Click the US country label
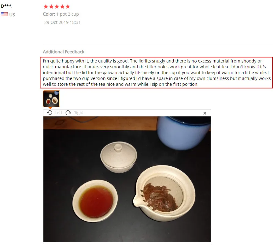This screenshot has width=273, height=246. [12, 15]
